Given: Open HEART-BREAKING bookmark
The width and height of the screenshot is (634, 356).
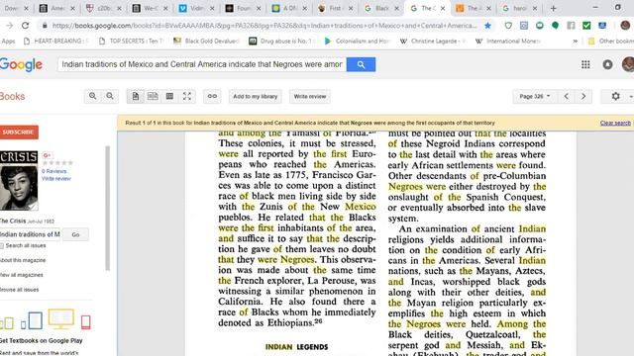Looking at the screenshot, I should tap(56, 42).
